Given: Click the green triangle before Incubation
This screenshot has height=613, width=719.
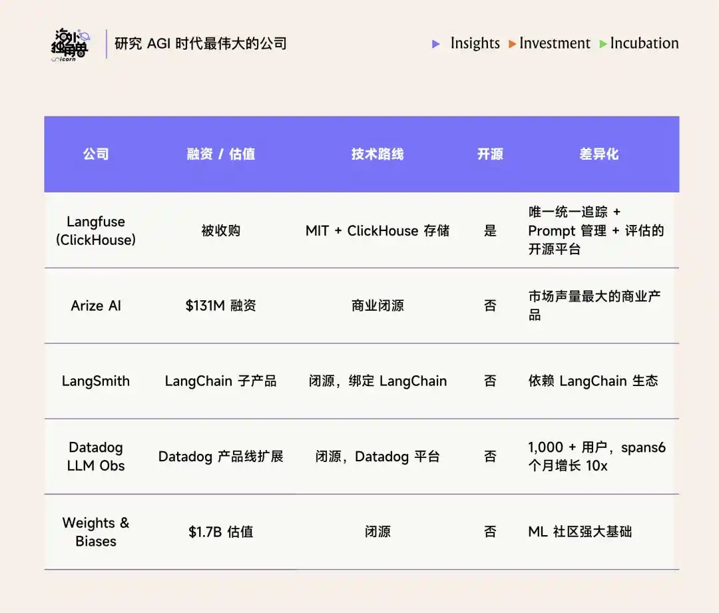Looking at the screenshot, I should (603, 44).
